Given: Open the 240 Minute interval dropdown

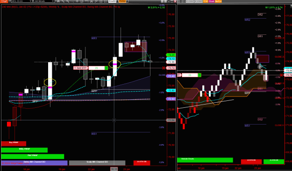Looking at the screenshot, I should (x=44, y=1).
